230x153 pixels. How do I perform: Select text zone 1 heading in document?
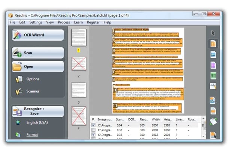131,29
